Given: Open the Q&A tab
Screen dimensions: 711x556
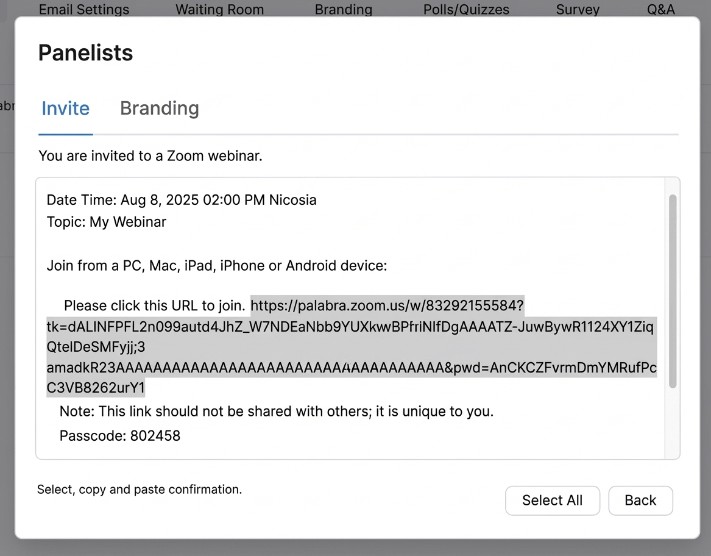Looking at the screenshot, I should [x=660, y=10].
